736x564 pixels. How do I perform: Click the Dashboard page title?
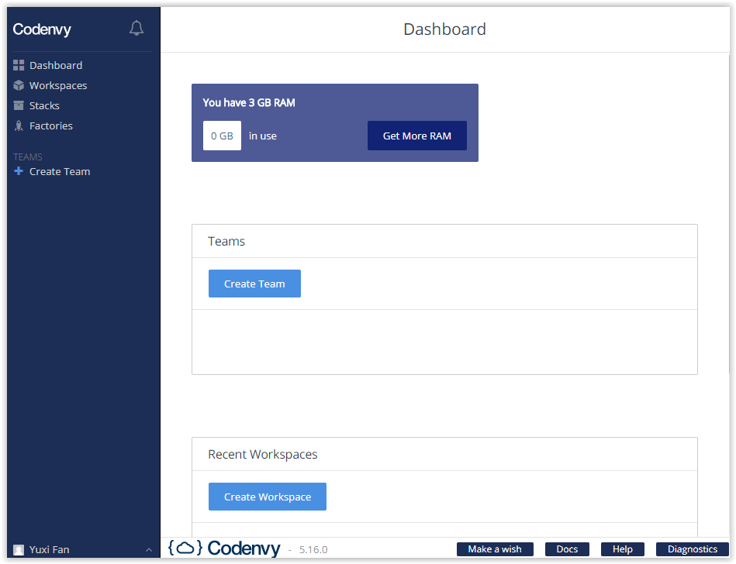(444, 29)
